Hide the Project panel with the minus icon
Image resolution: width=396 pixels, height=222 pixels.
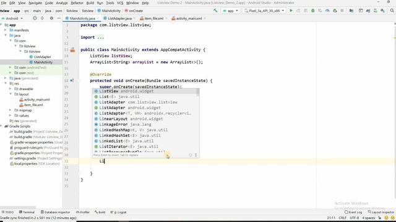pyautogui.click(x=59, y=18)
